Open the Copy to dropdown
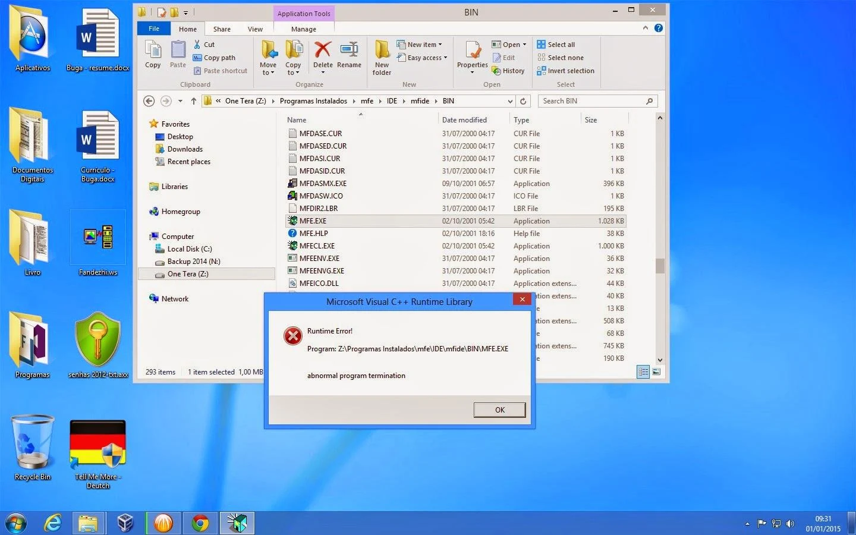Image resolution: width=856 pixels, height=535 pixels. point(293,58)
